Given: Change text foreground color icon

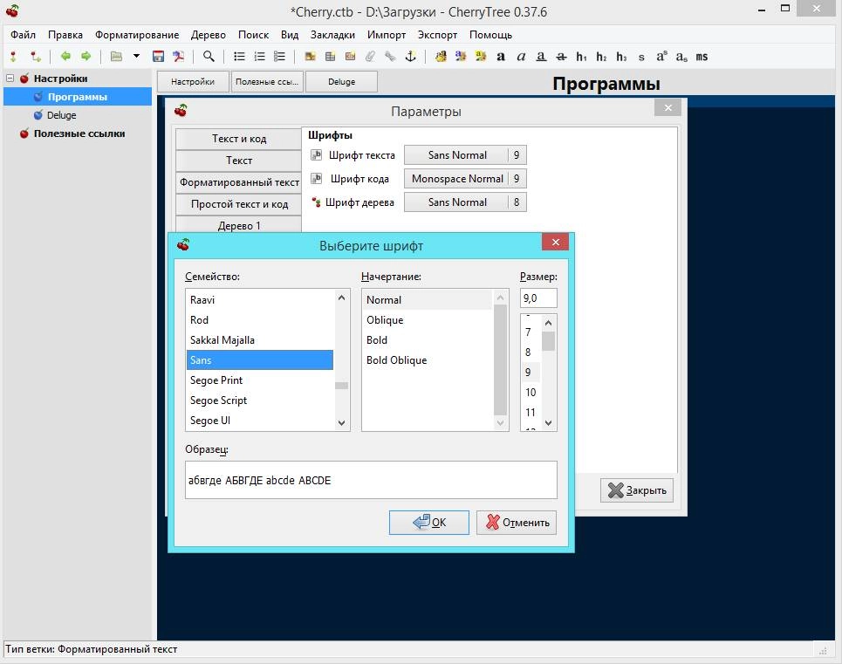Looking at the screenshot, I should point(461,57).
